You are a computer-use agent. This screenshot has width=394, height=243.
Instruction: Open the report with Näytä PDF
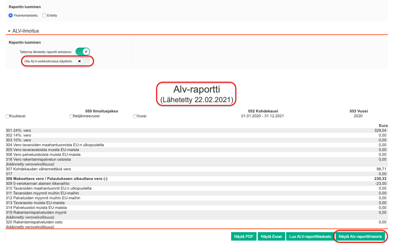(244, 237)
